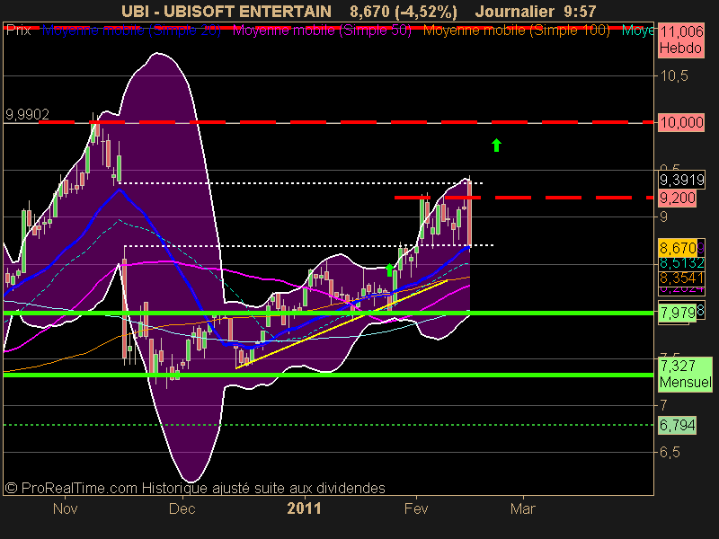Click the orange 8,3541 value tag
719x539 pixels.
[681, 278]
